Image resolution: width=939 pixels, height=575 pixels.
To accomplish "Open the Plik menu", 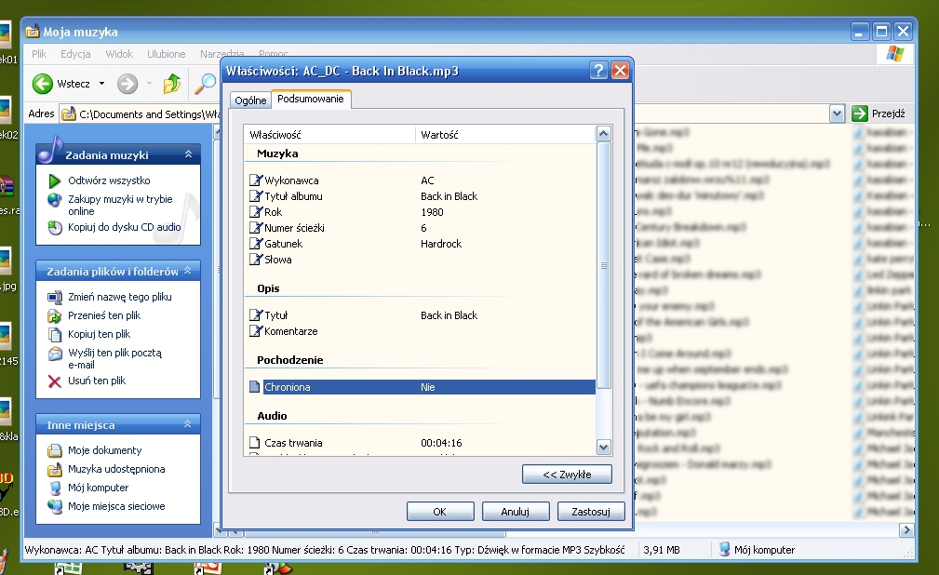I will click(39, 54).
